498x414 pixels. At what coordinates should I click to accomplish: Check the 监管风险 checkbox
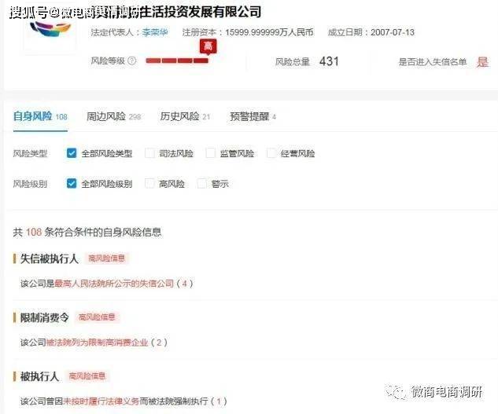tap(211, 153)
